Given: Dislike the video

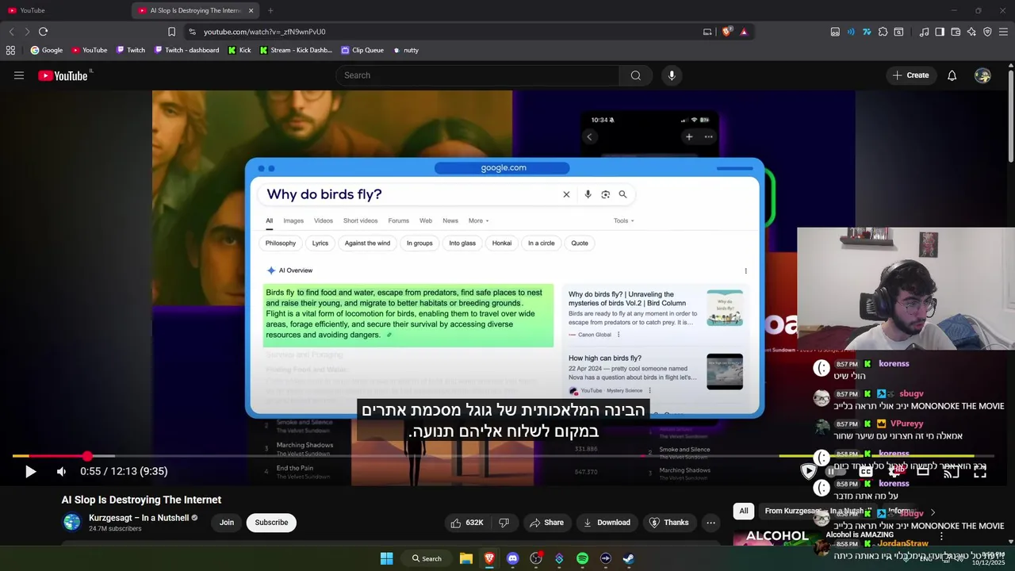Looking at the screenshot, I should (x=504, y=523).
